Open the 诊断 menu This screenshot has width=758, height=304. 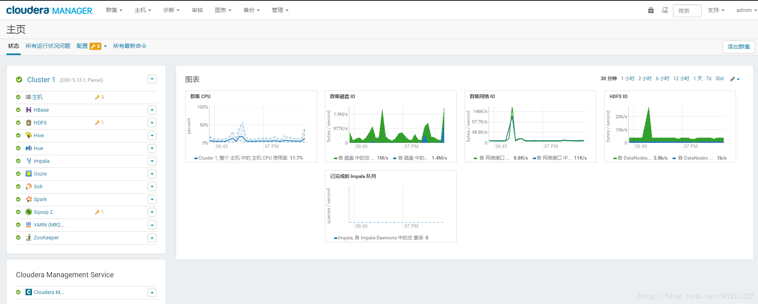171,10
